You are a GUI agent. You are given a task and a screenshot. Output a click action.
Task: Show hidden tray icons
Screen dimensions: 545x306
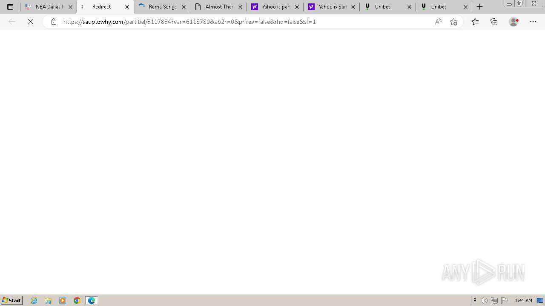pyautogui.click(x=475, y=300)
